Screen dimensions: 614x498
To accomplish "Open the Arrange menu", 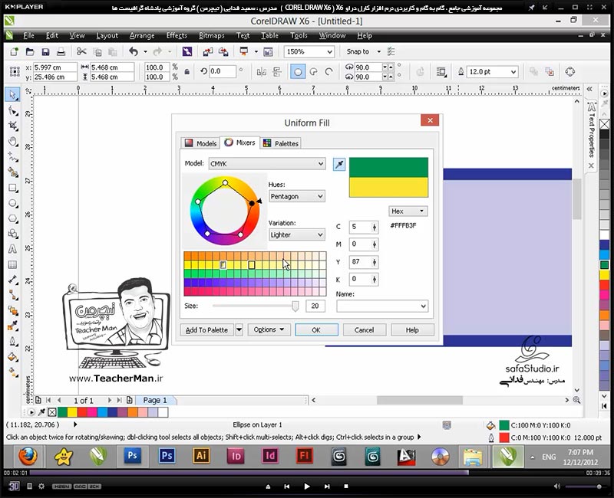I will coord(142,35).
